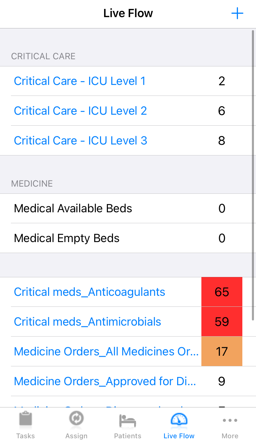256x441 pixels.
Task: Tap the orange 17 count badge
Action: (x=222, y=352)
